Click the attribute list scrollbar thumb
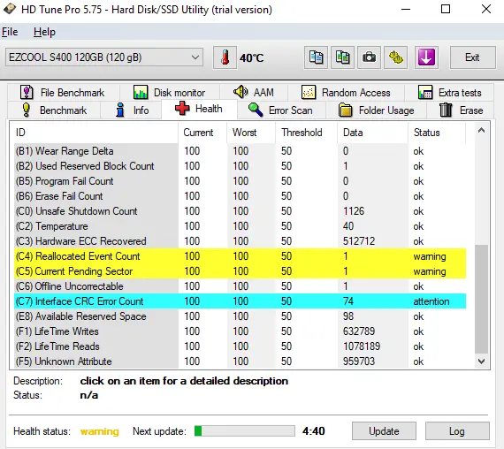 pyautogui.click(x=481, y=300)
